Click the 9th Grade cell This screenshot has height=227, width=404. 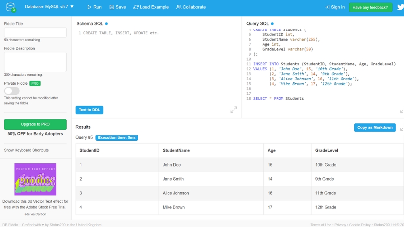358,179
